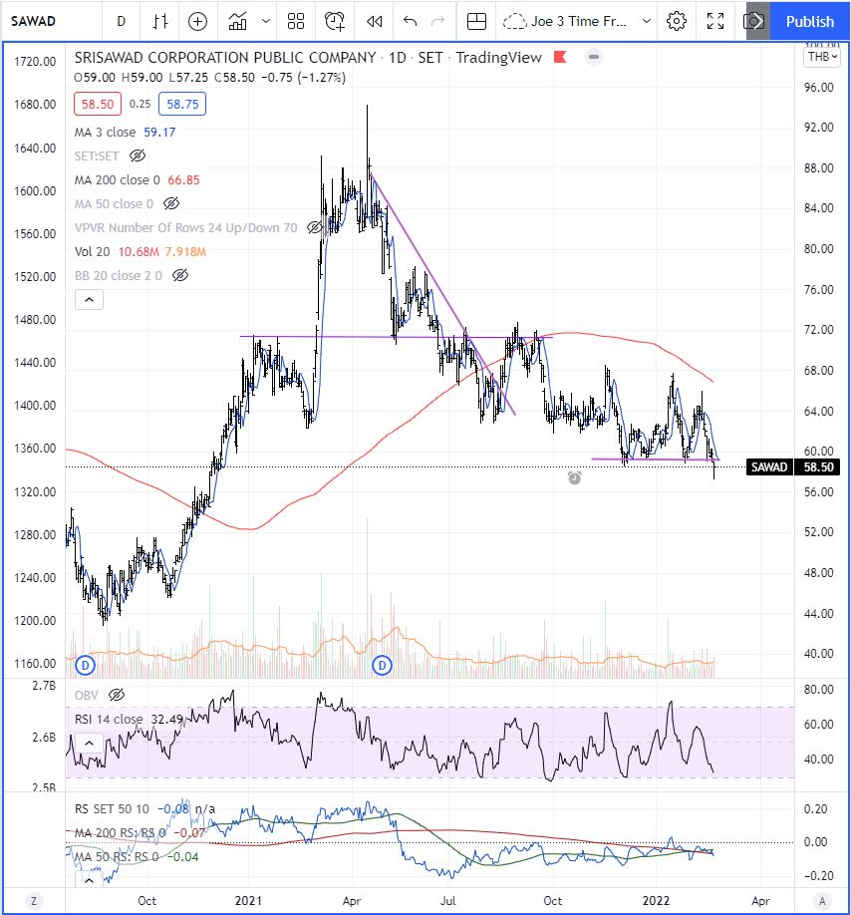Show the hidden MA 50 close indicator
Screen dimensions: 851x915
(171, 204)
